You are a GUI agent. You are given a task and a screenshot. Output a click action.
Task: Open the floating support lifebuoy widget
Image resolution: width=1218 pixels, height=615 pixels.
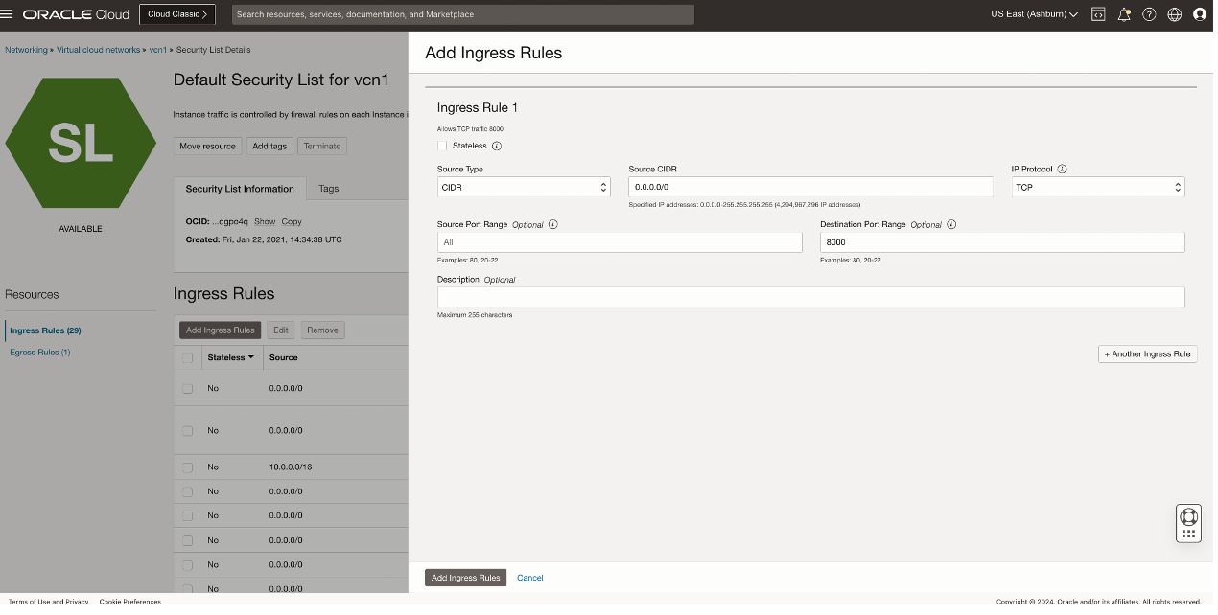tap(1188, 516)
